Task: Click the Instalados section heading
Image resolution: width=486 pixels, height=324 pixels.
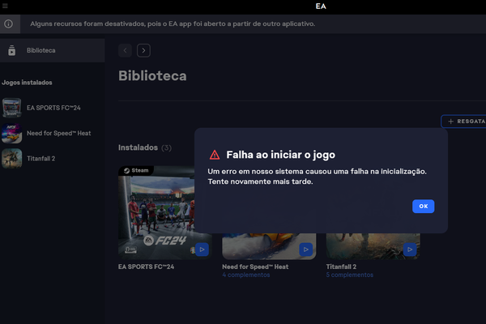Action: click(x=138, y=147)
